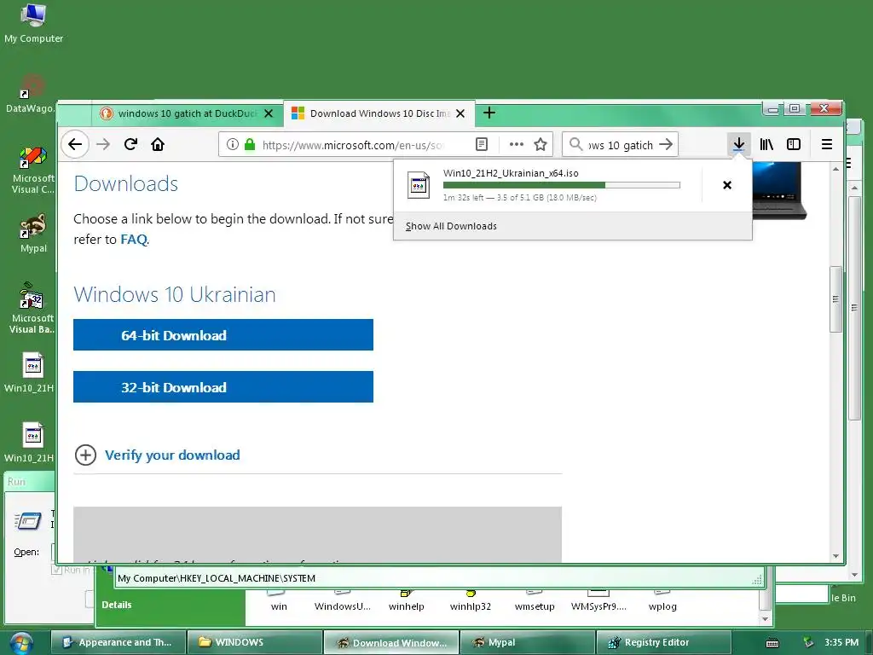This screenshot has width=873, height=655.
Task: Open the FAQ link
Action: pos(134,240)
